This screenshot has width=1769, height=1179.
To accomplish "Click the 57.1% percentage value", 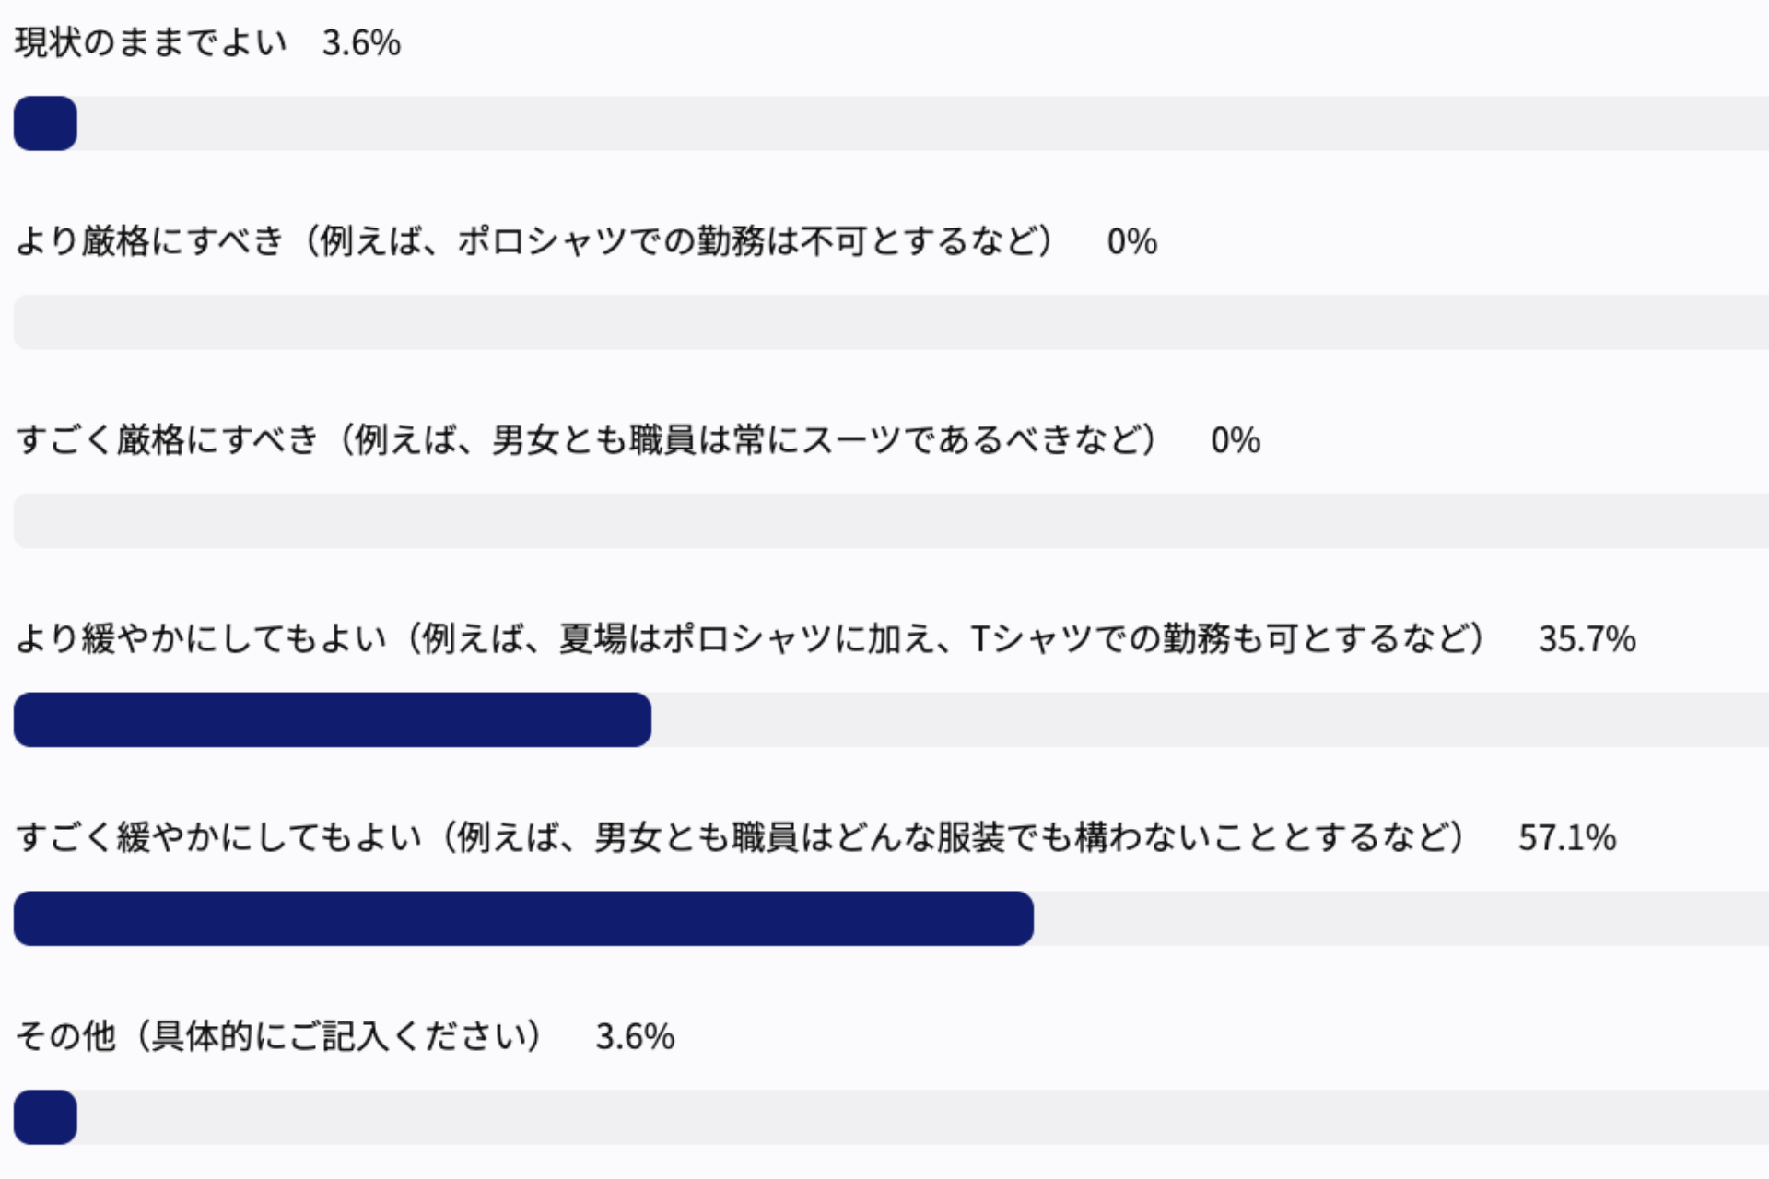I will 1566,838.
